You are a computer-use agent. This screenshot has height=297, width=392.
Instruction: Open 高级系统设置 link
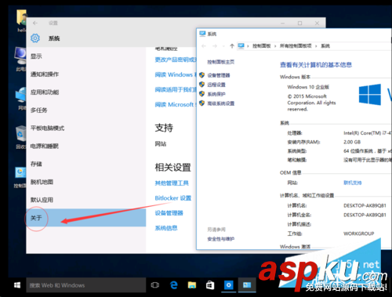click(x=221, y=103)
